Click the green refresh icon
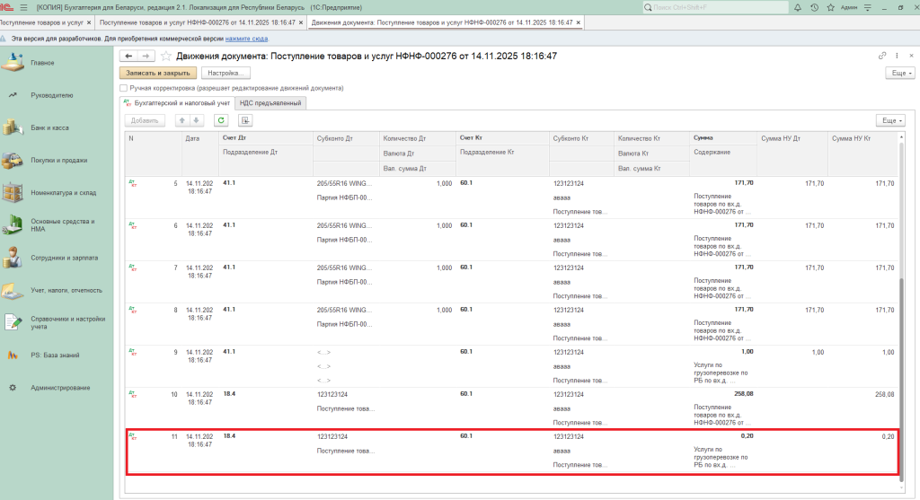The height and width of the screenshot is (500, 920). click(x=220, y=120)
